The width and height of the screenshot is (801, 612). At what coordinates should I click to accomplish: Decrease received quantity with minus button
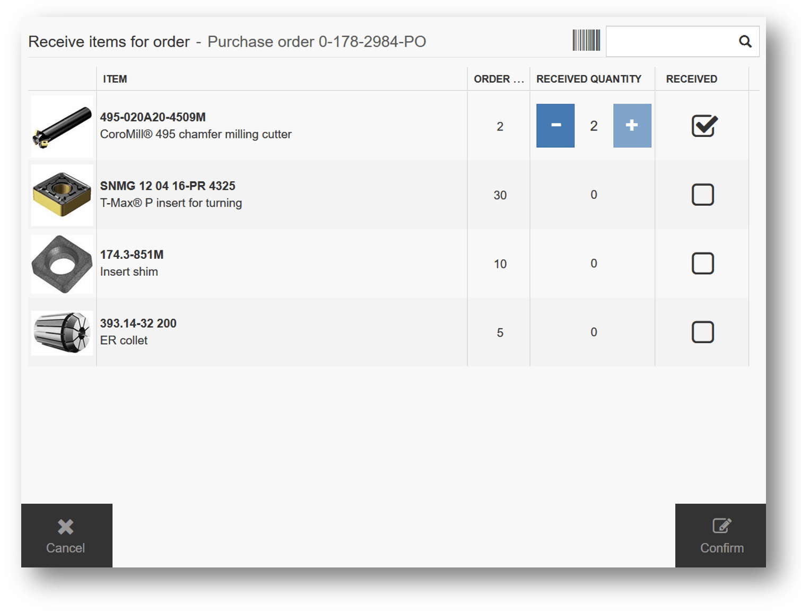point(555,126)
